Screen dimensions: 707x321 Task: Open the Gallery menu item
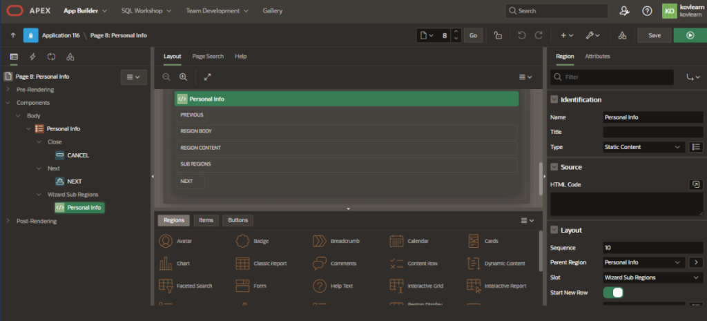[272, 11]
